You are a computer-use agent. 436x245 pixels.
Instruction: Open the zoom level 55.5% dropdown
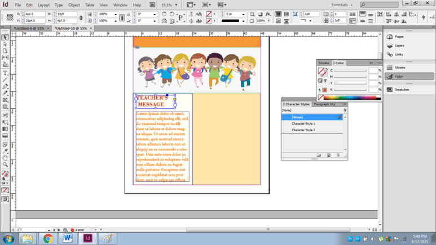coord(177,5)
